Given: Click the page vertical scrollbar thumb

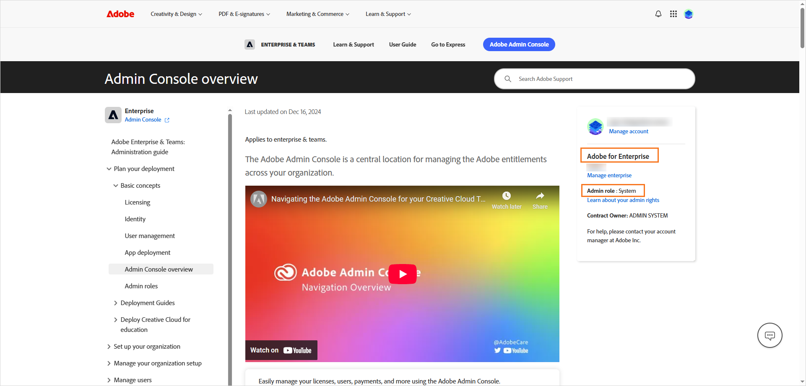Looking at the screenshot, I should point(803,27).
